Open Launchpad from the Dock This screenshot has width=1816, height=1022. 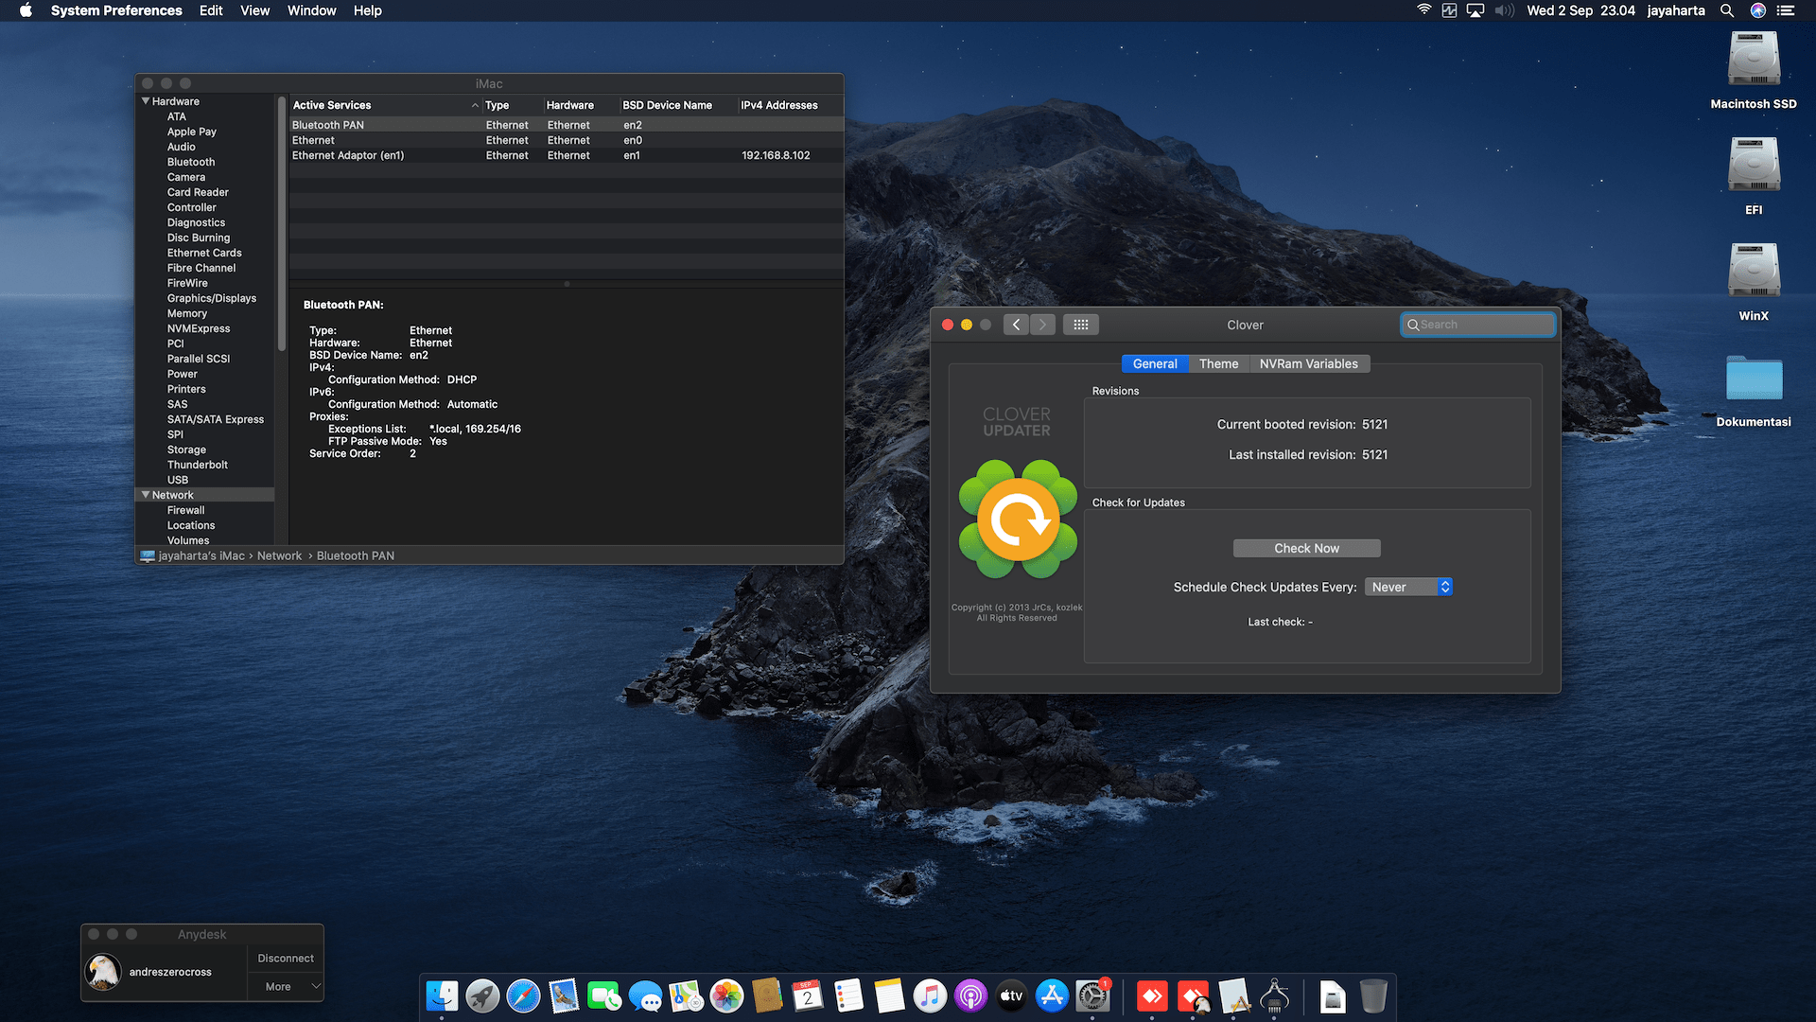[482, 996]
